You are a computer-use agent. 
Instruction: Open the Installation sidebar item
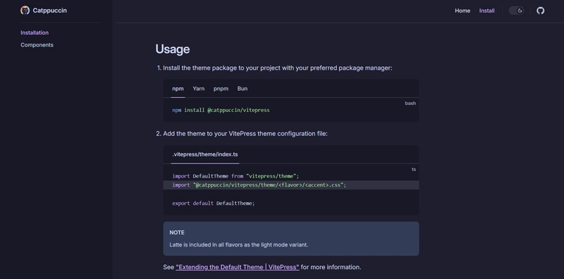point(35,32)
